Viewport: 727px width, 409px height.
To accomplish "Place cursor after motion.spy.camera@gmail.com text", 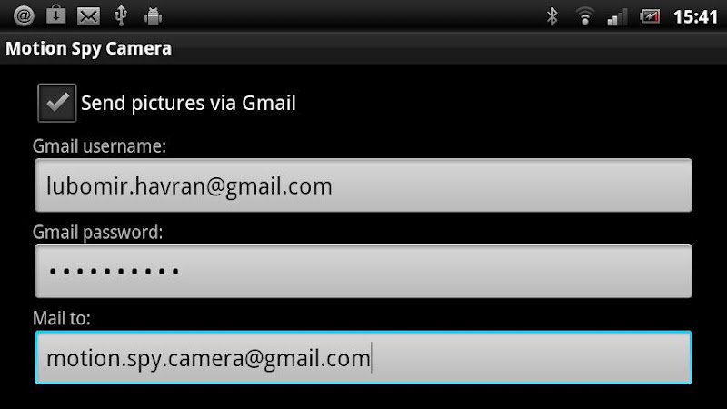I will [372, 358].
